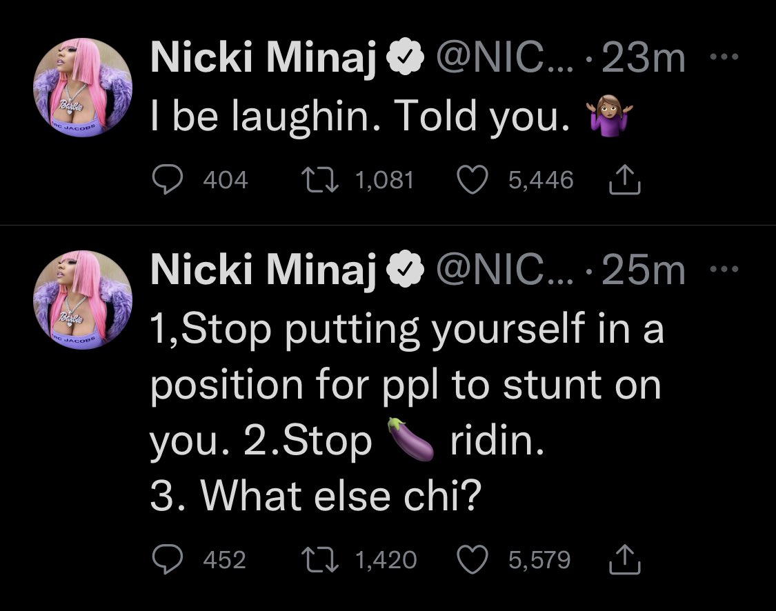776x611 pixels.
Task: Reply to the "What else chi?" tweet
Action: 165,560
